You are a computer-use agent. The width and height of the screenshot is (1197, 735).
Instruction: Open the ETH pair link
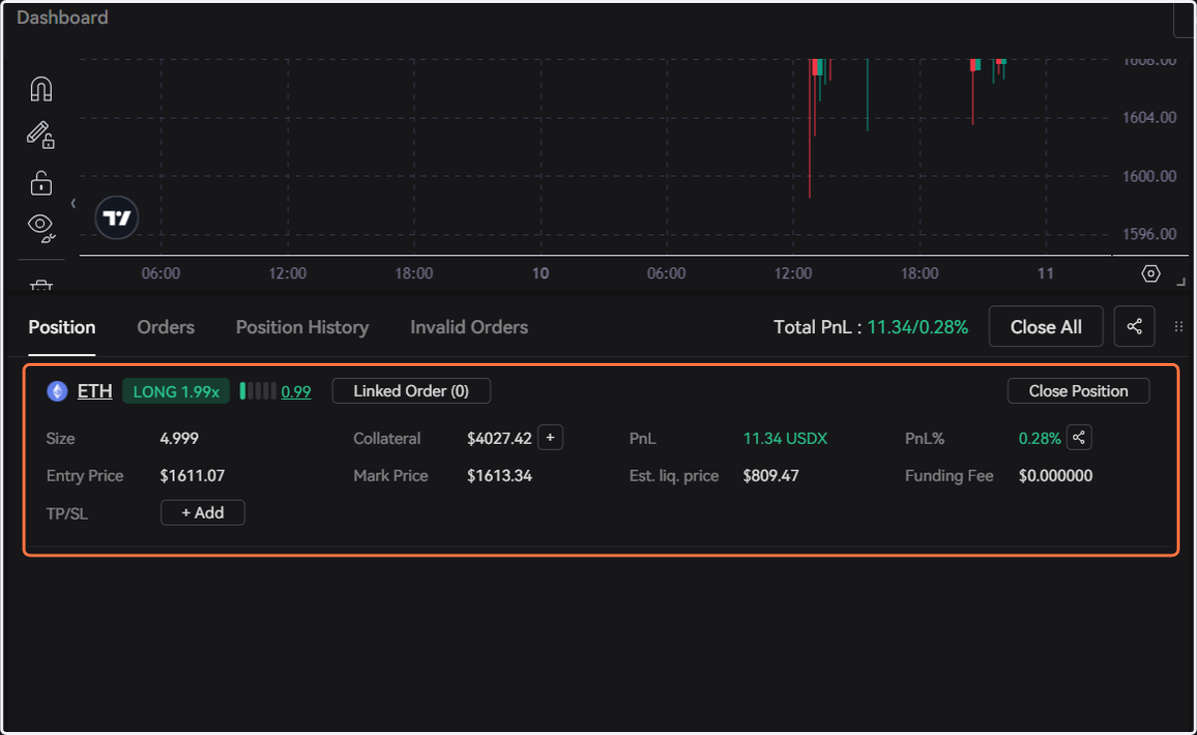pos(95,391)
